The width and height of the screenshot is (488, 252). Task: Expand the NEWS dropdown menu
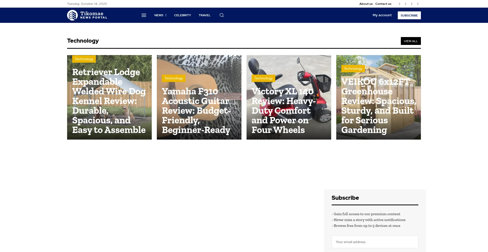(160, 15)
